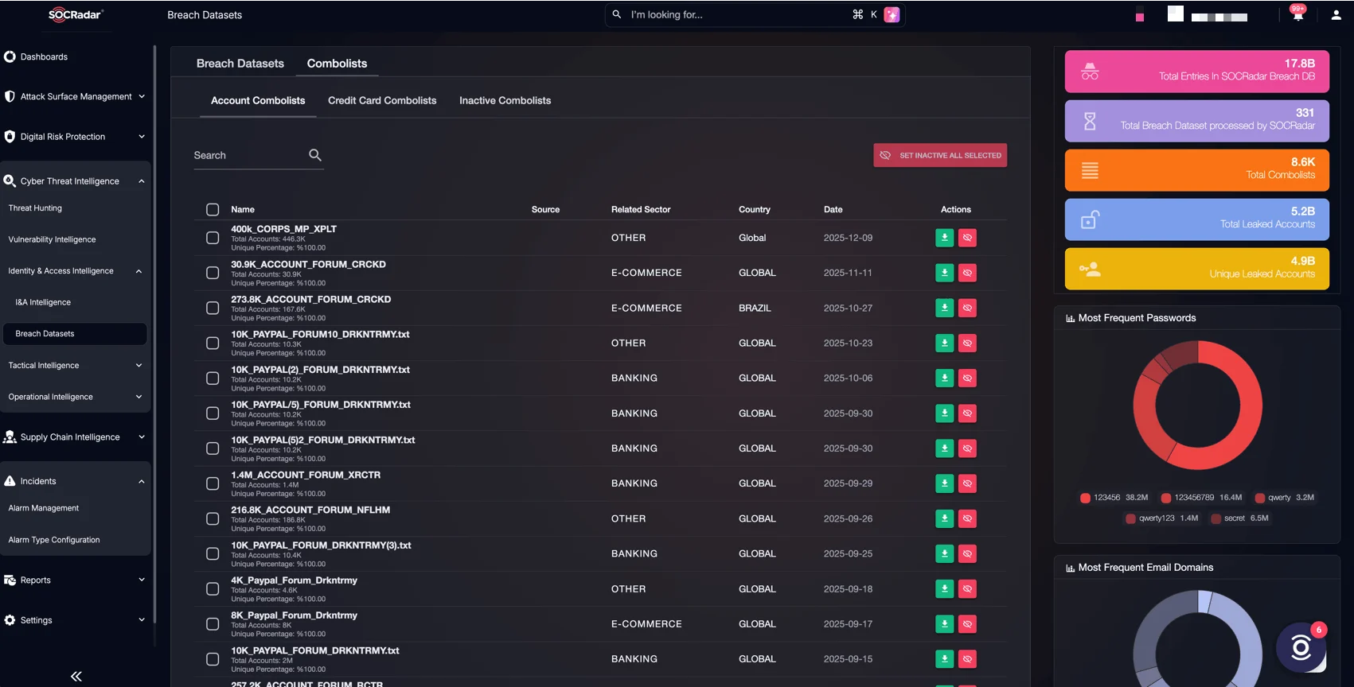Click the SOCRadar logo
Screen dimensions: 1354x687
pyautogui.click(x=76, y=14)
